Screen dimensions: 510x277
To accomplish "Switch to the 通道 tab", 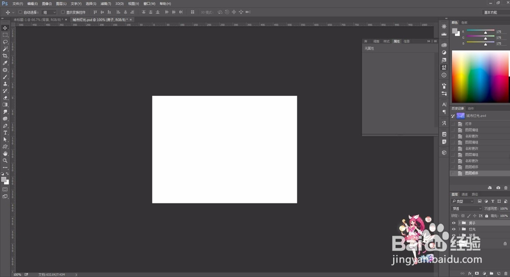I will click(465, 194).
